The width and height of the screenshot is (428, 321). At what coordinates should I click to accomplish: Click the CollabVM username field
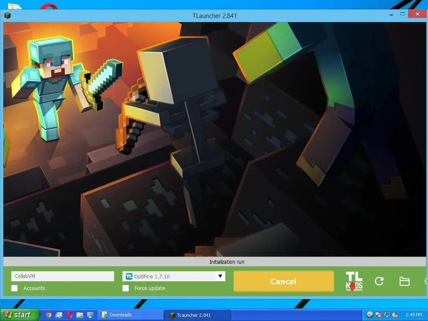pos(63,276)
